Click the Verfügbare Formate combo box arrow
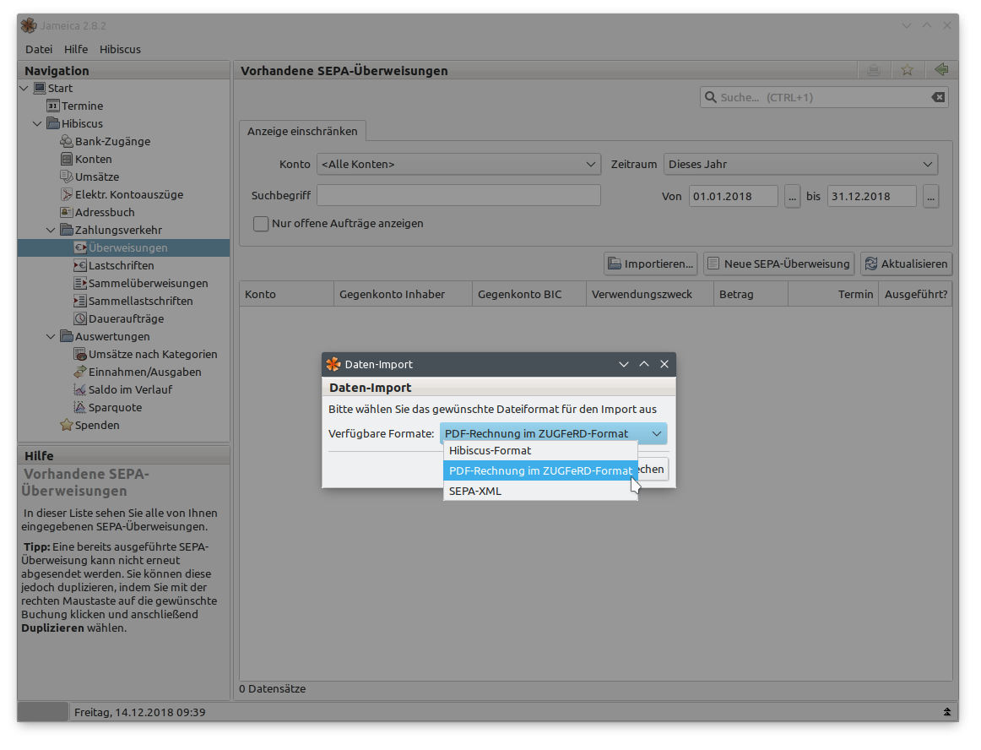 (656, 433)
